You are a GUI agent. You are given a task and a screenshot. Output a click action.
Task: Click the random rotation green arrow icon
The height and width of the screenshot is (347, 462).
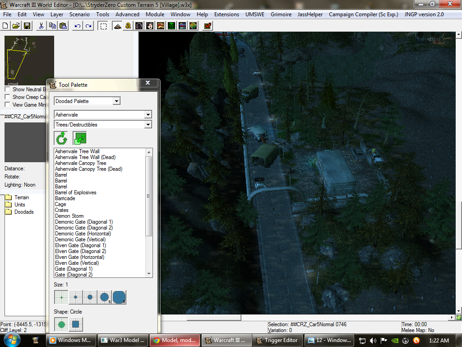click(x=61, y=138)
